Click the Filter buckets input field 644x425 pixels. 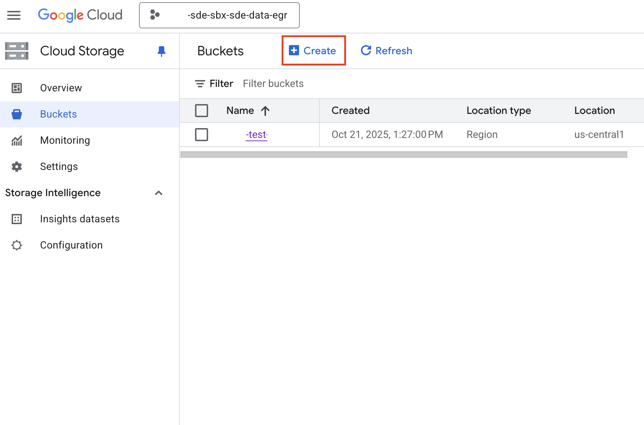click(x=273, y=84)
